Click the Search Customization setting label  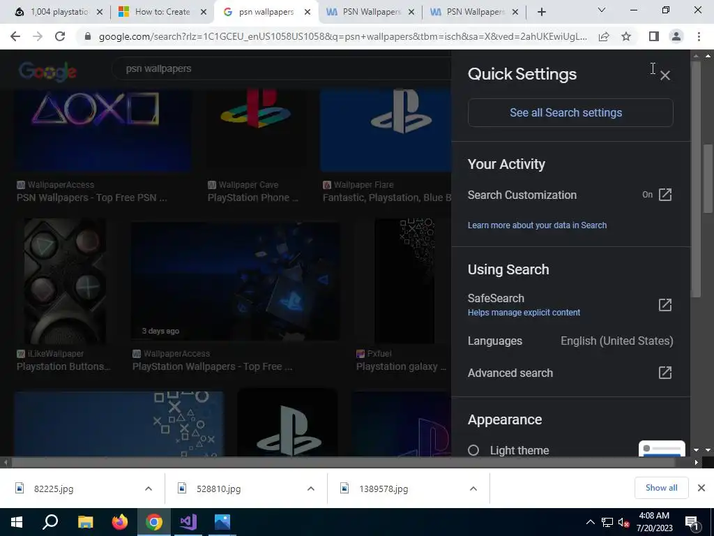coord(522,195)
